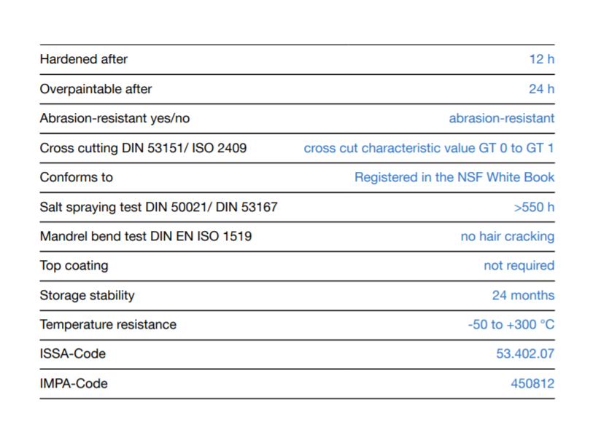The width and height of the screenshot is (593, 424).
Task: Select the '>550 h' value
Action: [534, 207]
